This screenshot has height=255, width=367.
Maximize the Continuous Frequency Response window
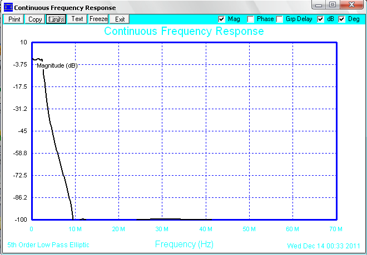(x=333, y=5)
